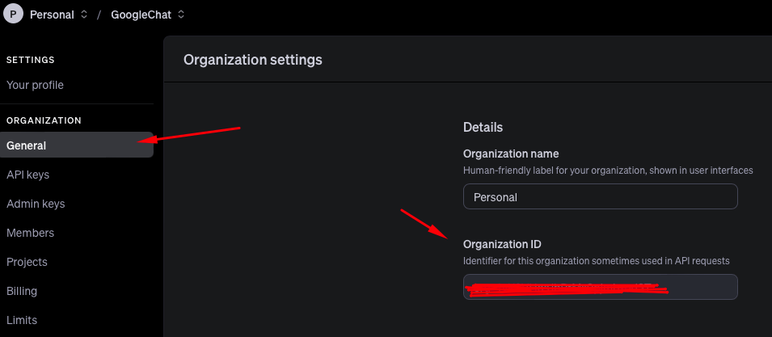Viewport: 772px width, 337px height.
Task: Click the round "P" organization avatar
Action: (13, 15)
